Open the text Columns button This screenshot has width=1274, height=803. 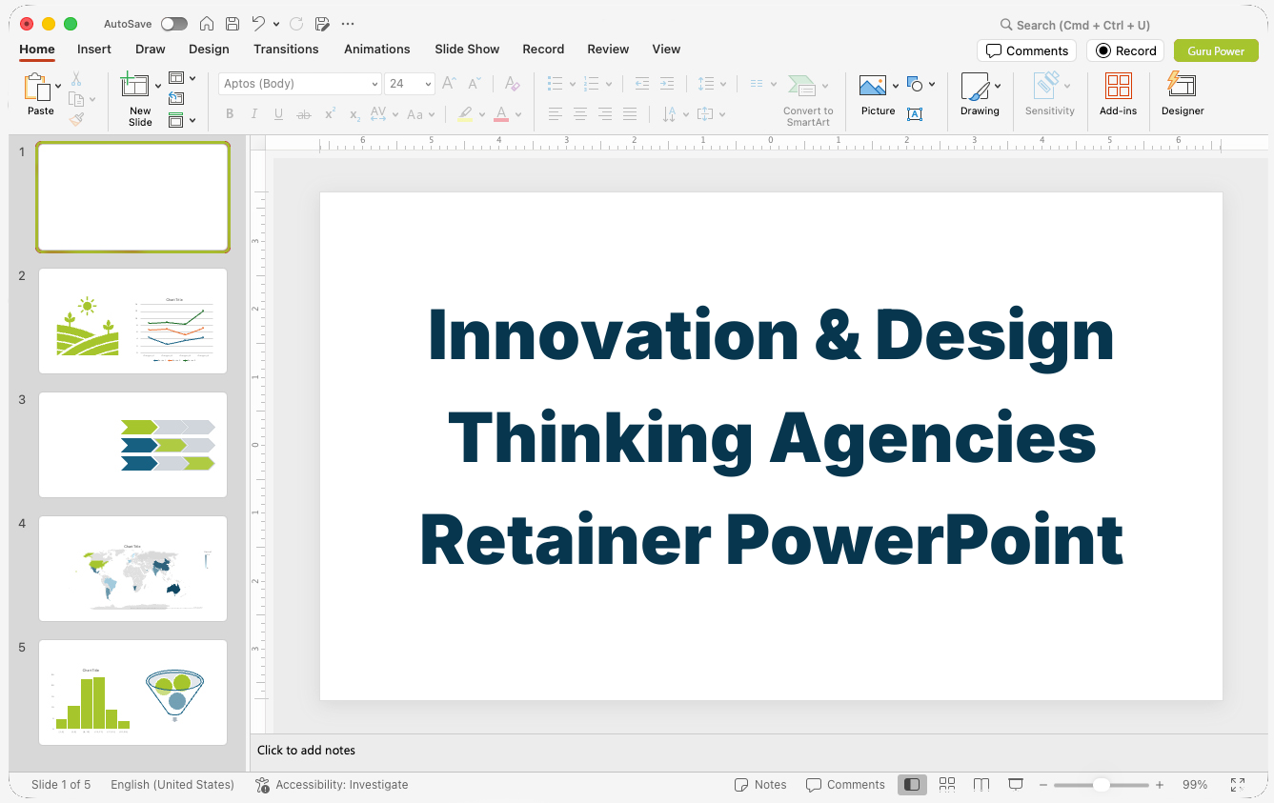tap(762, 84)
